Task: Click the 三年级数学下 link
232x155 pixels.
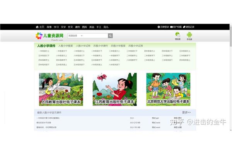Action: click(185, 56)
